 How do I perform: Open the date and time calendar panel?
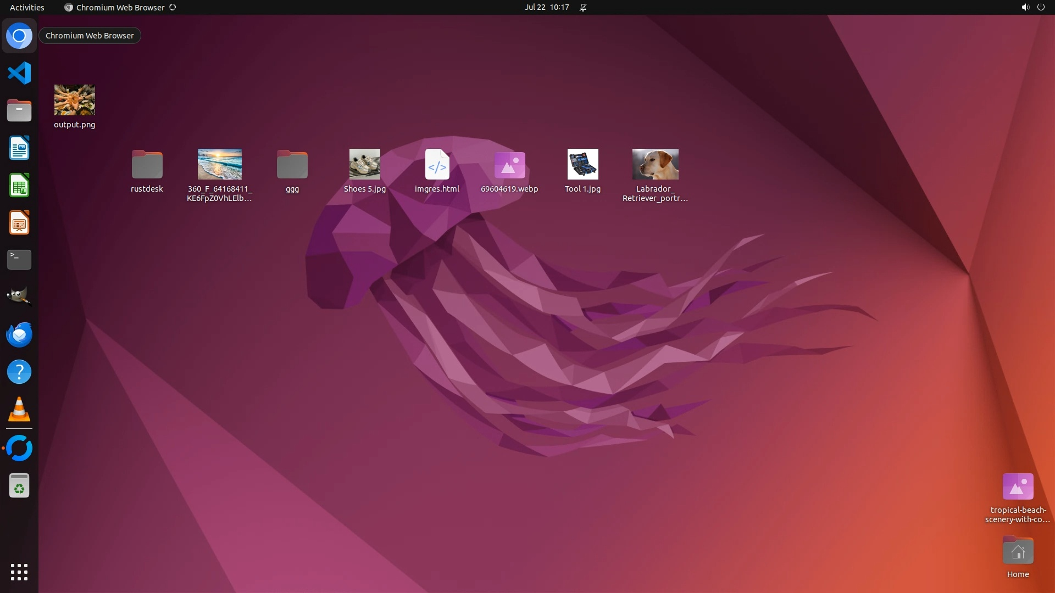(546, 7)
